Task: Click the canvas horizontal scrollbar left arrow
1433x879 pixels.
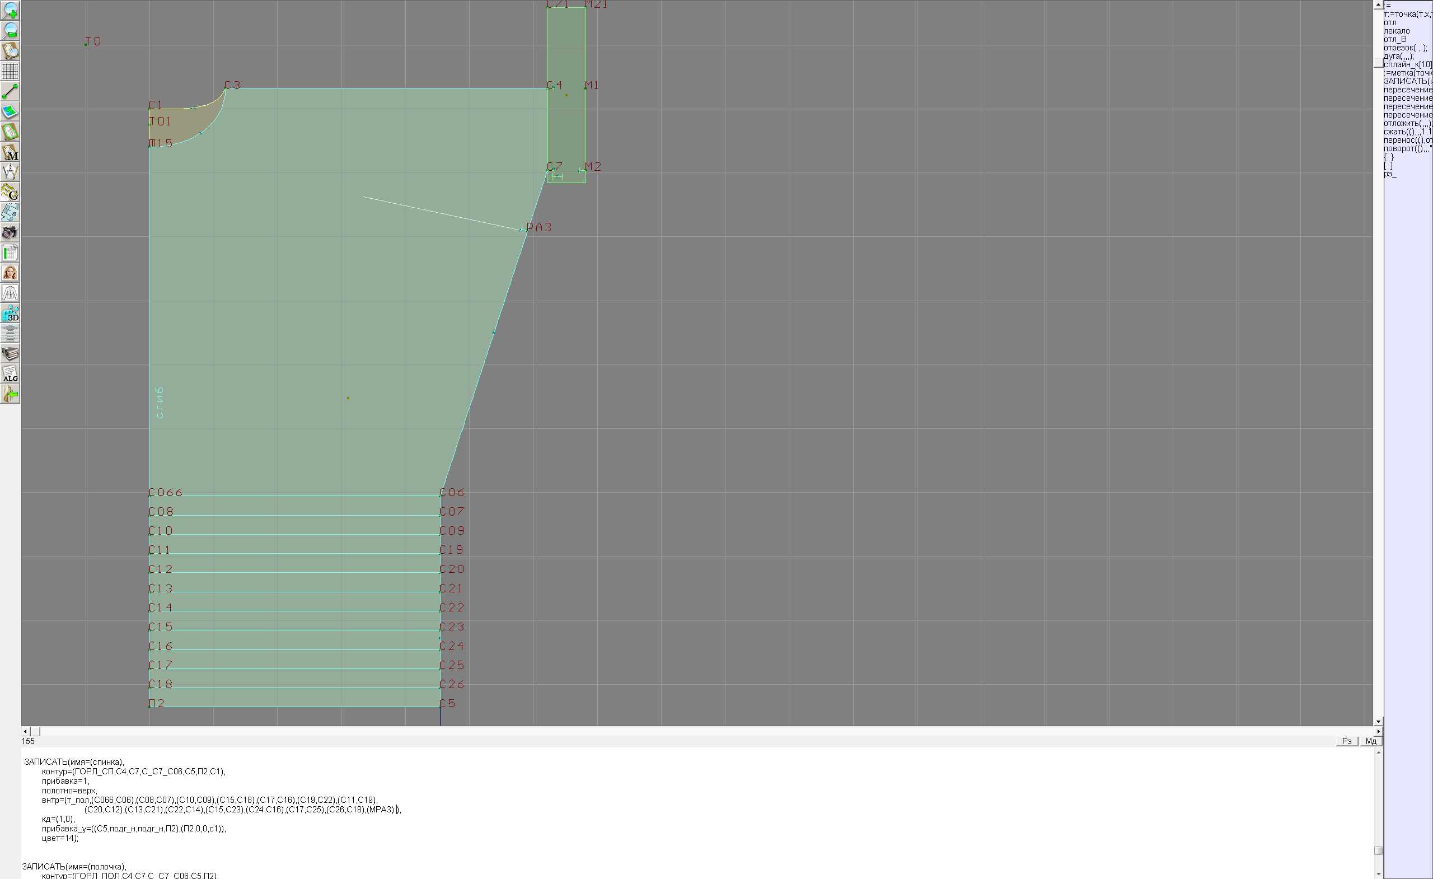Action: click(x=25, y=731)
